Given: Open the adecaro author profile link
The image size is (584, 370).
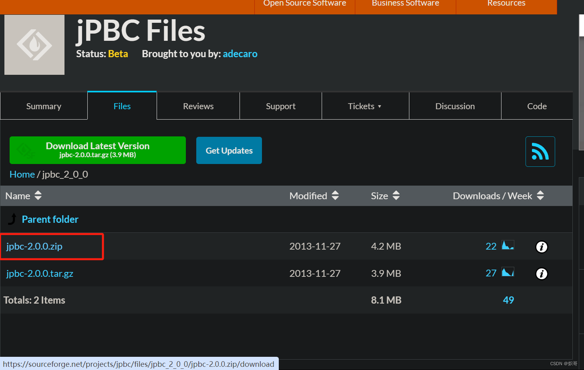Looking at the screenshot, I should pyautogui.click(x=240, y=54).
